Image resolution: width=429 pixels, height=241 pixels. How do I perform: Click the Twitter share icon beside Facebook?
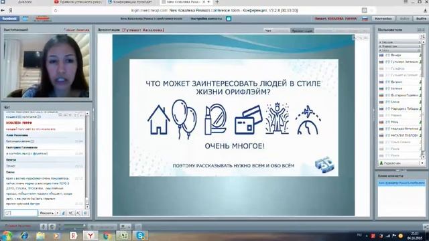pos(25,19)
